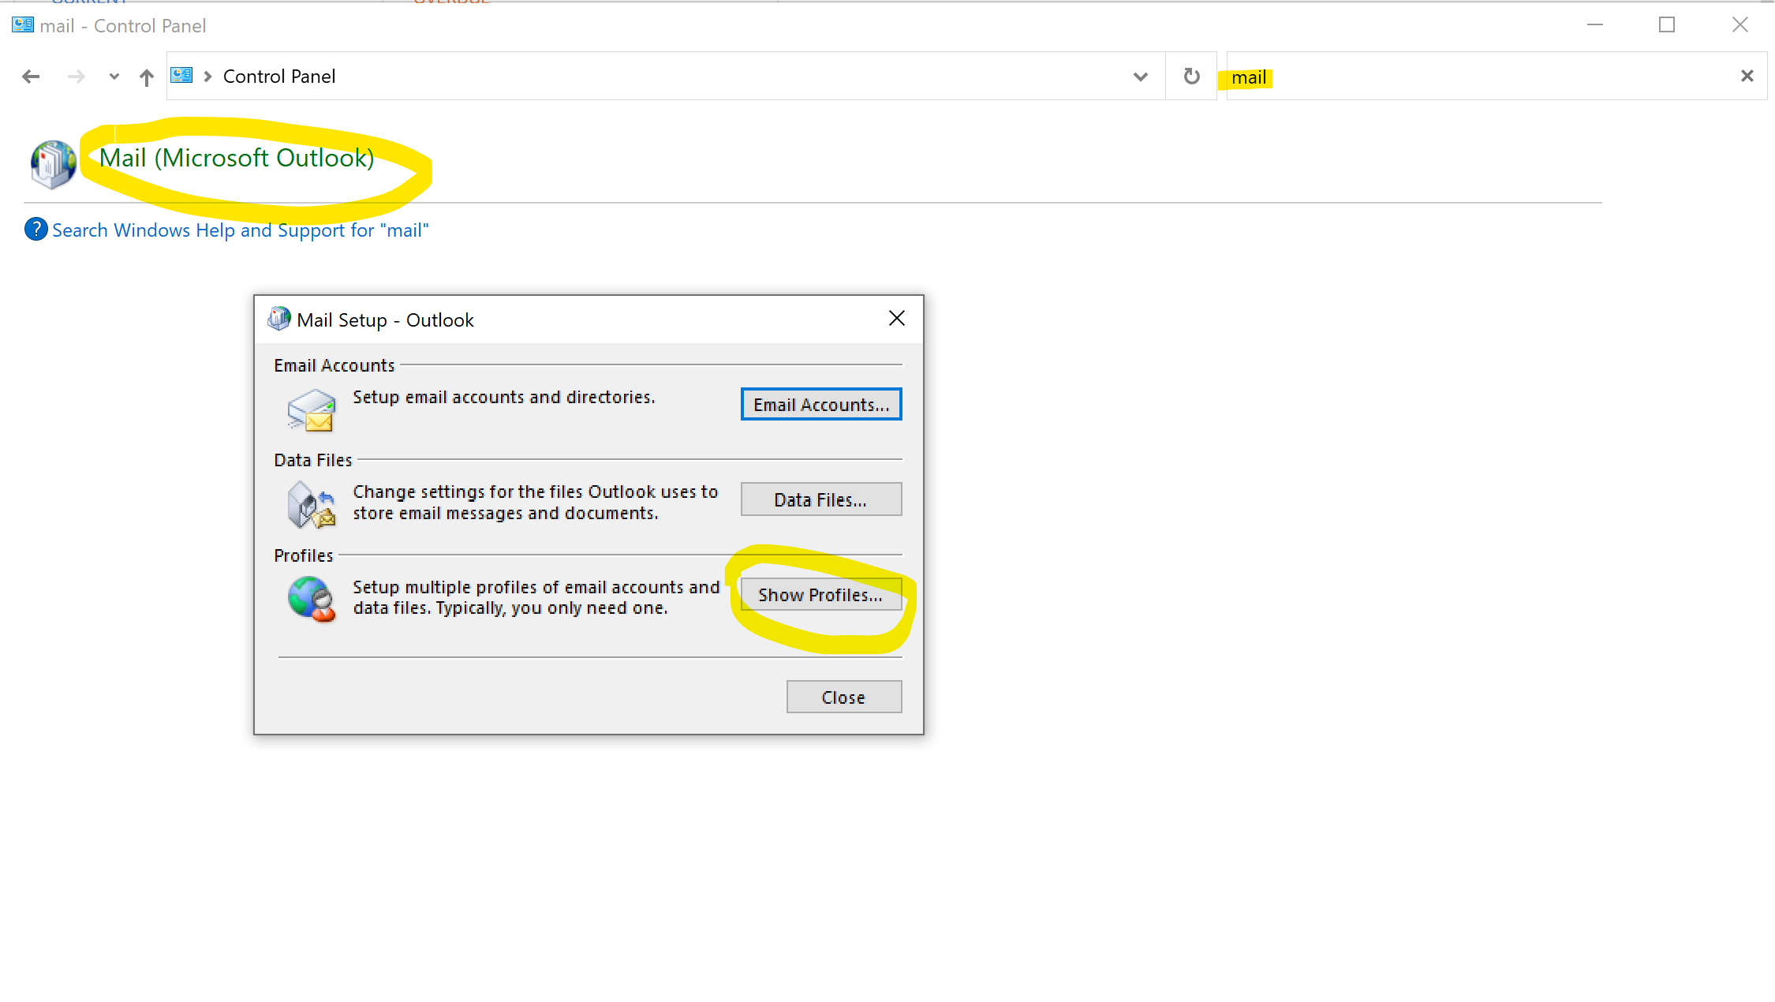Screen dimensions: 1775x1002
Task: Click the Control Panel address bar icon
Action: tap(182, 76)
